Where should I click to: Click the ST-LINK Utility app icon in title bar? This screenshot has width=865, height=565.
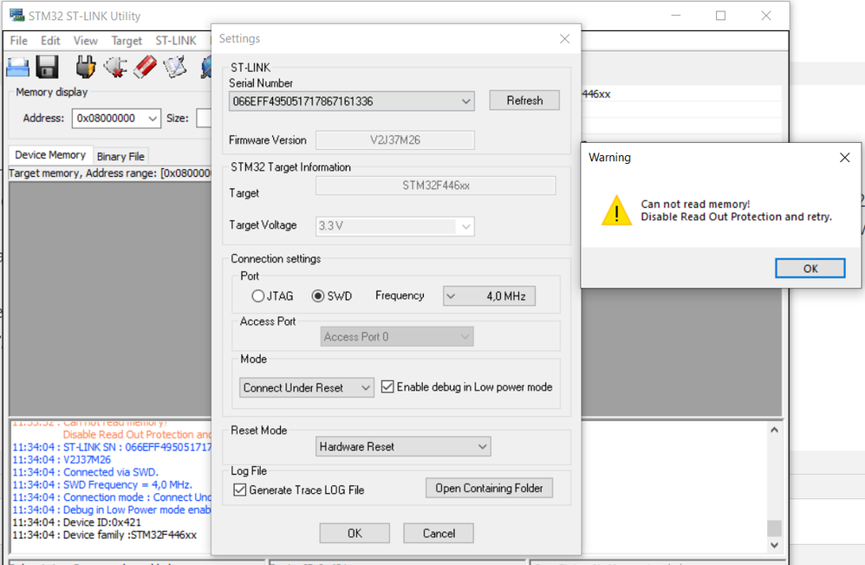[x=17, y=16]
